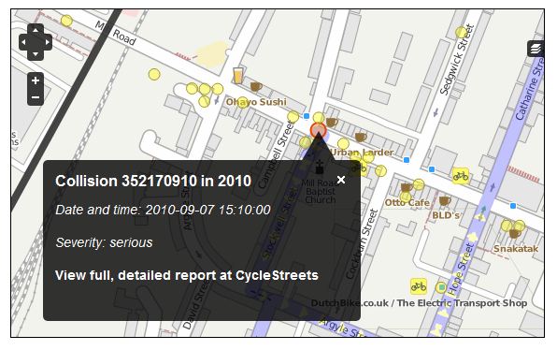Viewport: 557px width, 350px height.
Task: Pan the map right with the arrow control
Action: (48, 42)
